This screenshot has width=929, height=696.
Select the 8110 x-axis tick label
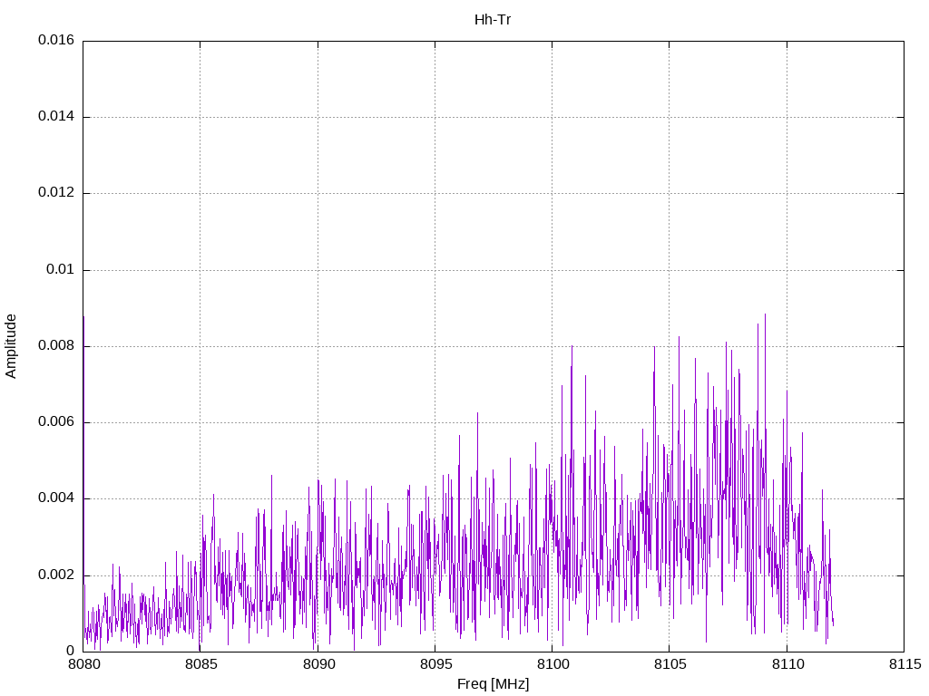(787, 664)
